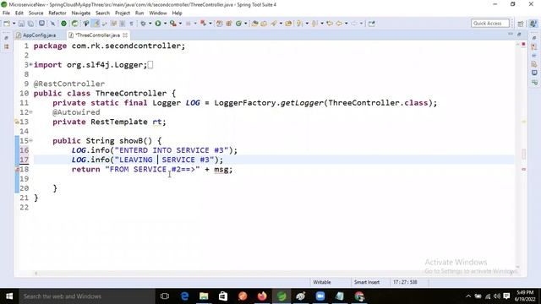Click the Search flashlight toolbar icon
Image resolution: width=541 pixels, height=304 pixels.
click(x=274, y=24)
